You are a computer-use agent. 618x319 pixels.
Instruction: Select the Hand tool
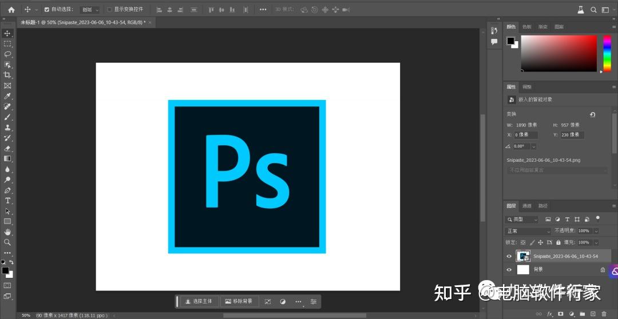point(7,232)
